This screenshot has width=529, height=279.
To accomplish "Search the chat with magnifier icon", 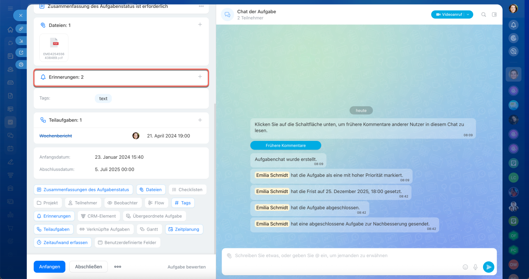I will click(484, 14).
